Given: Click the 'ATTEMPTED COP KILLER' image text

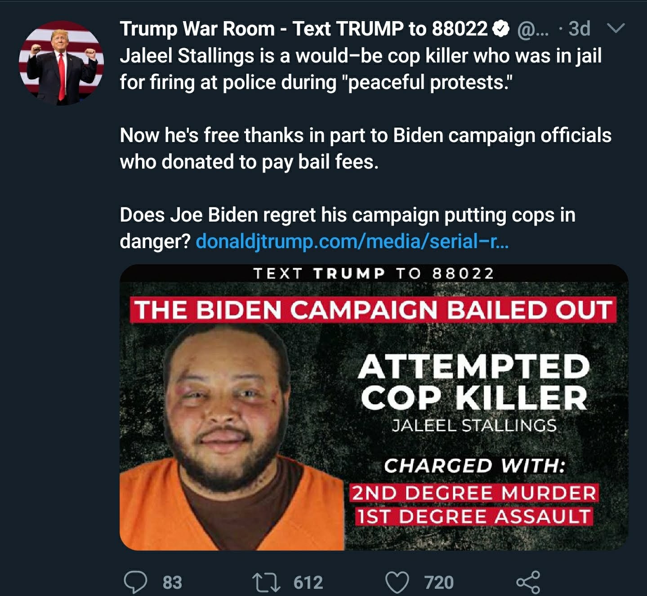Looking at the screenshot, I should 474,382.
